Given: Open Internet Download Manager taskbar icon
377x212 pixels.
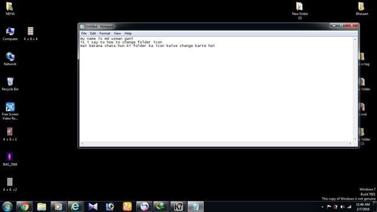Looking at the screenshot, I should tap(161, 207).
